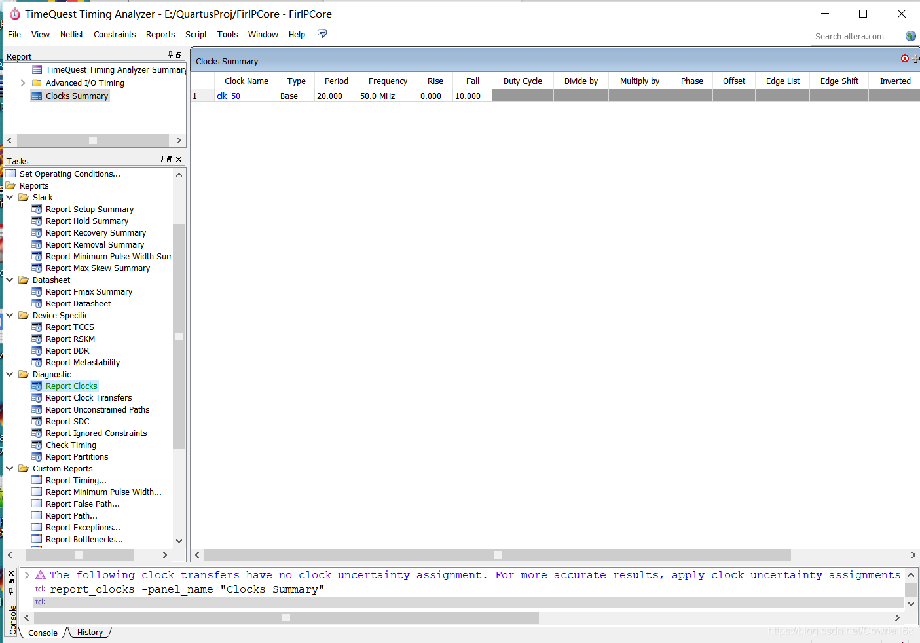Click the Reports folder icon in Tasks

[x=10, y=186]
